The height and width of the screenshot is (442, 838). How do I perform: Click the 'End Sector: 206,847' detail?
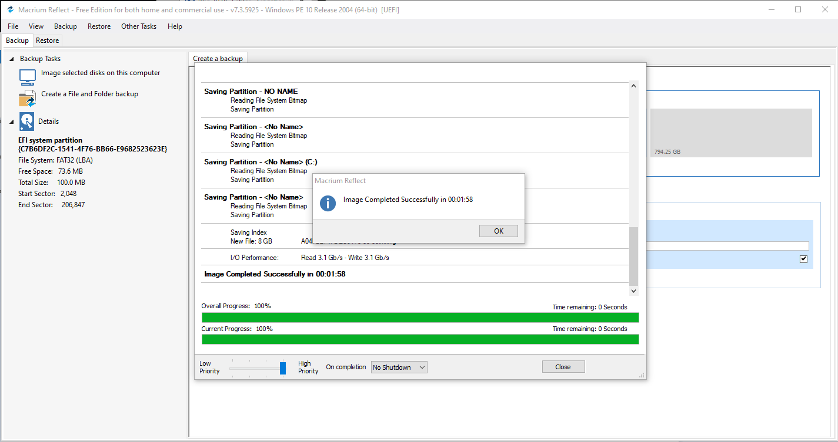(x=52, y=205)
